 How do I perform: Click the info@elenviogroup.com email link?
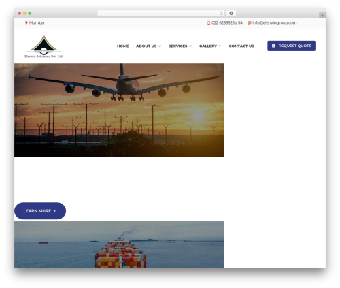click(275, 22)
